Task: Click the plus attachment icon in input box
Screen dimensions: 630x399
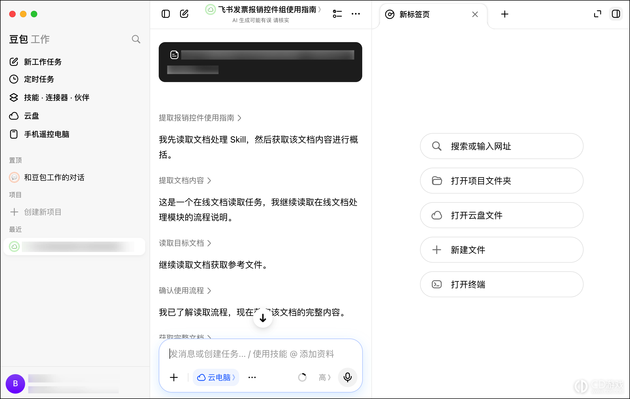Action: click(x=174, y=377)
